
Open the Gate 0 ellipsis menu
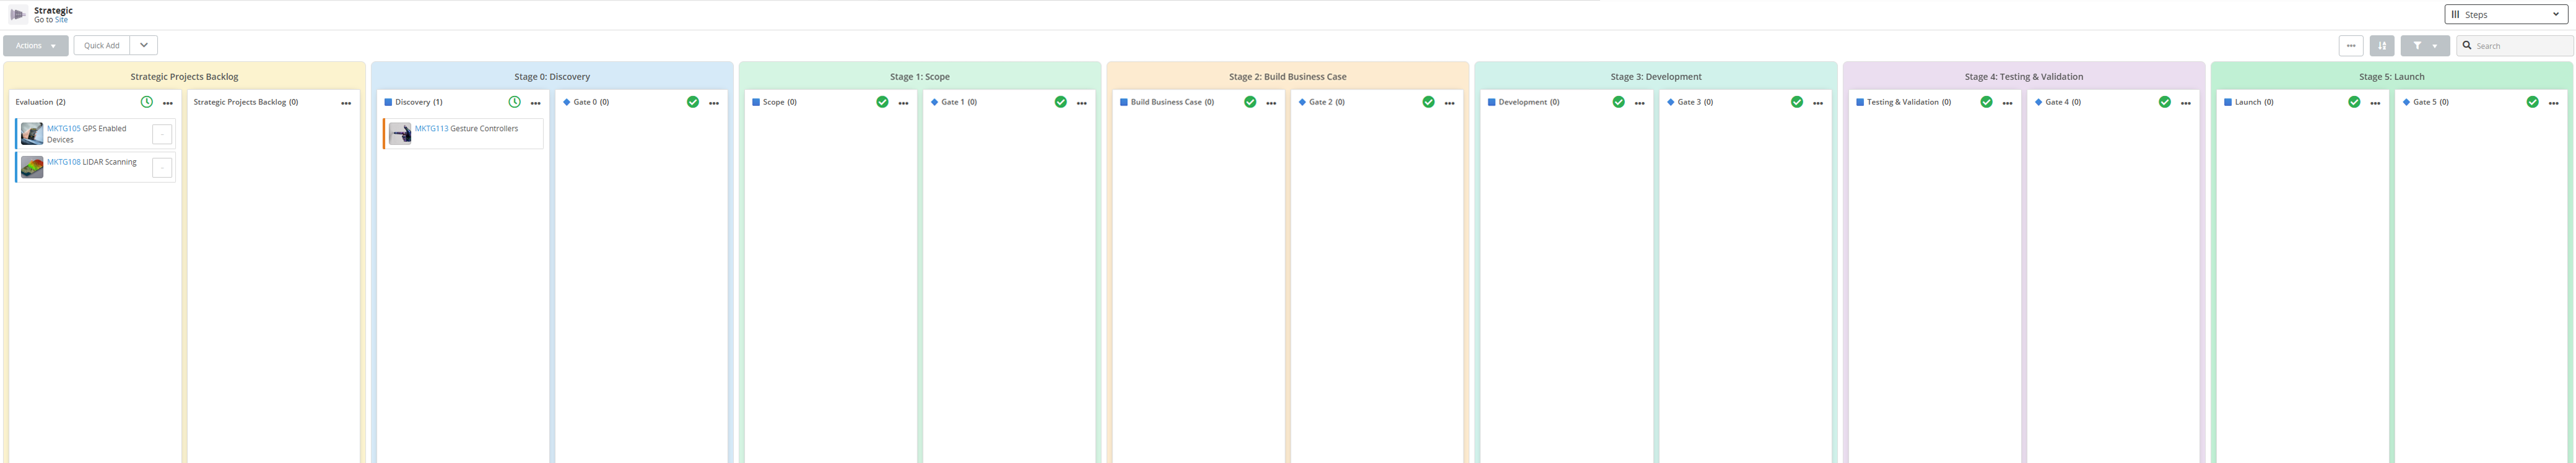coord(714,103)
